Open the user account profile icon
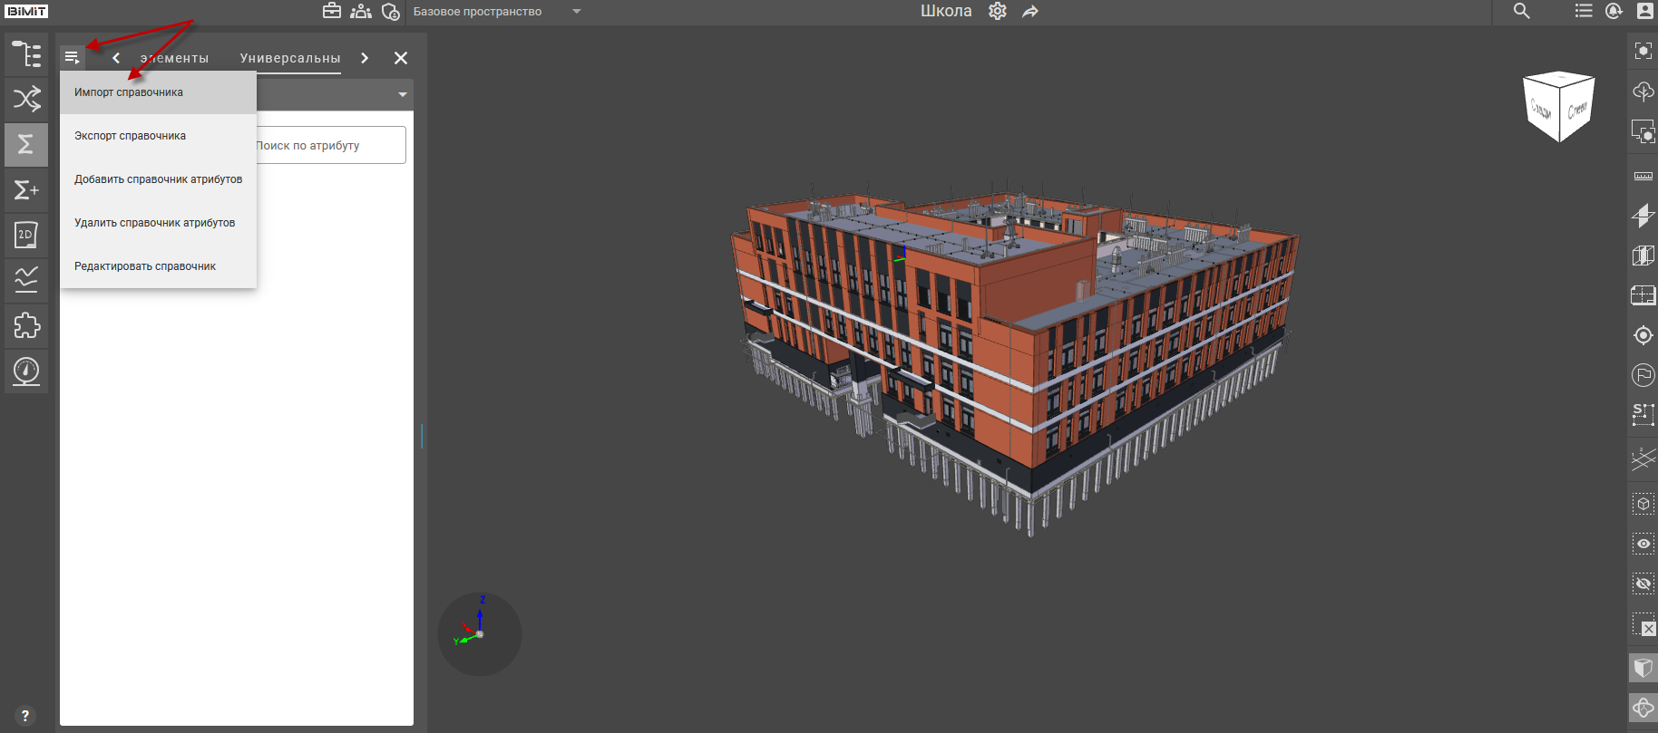 click(x=1644, y=11)
